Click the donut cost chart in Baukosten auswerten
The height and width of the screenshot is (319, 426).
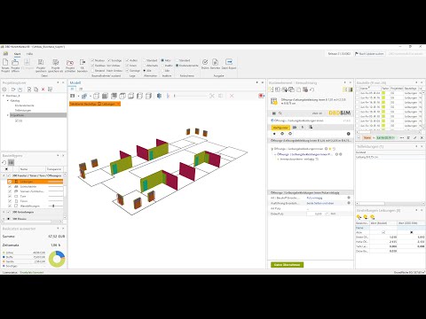click(57, 259)
